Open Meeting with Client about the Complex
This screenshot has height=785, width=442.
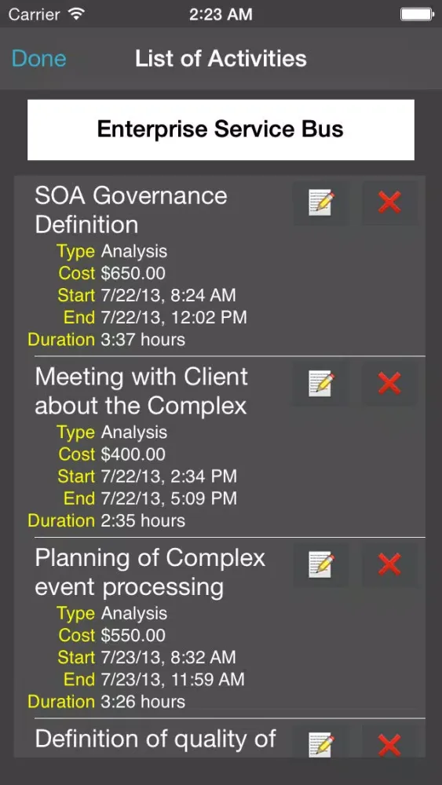pyautogui.click(x=141, y=391)
